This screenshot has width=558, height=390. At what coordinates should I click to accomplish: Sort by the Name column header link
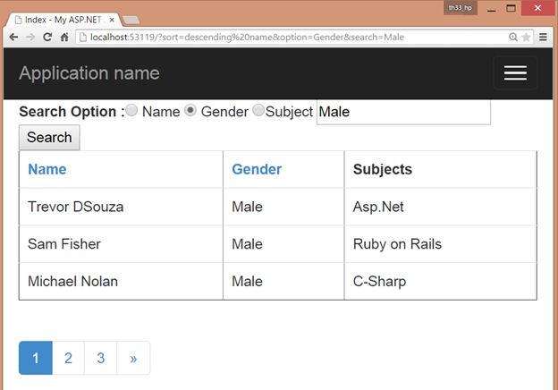tap(46, 169)
